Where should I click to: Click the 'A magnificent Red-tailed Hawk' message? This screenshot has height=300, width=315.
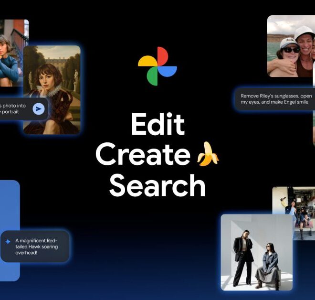click(35, 246)
